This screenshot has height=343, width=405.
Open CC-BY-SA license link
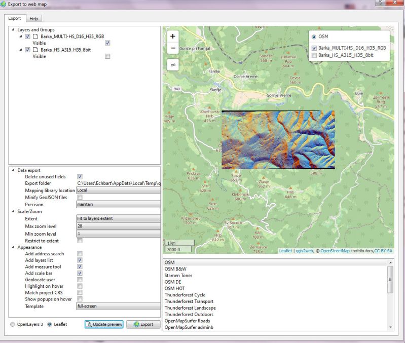tap(383, 251)
